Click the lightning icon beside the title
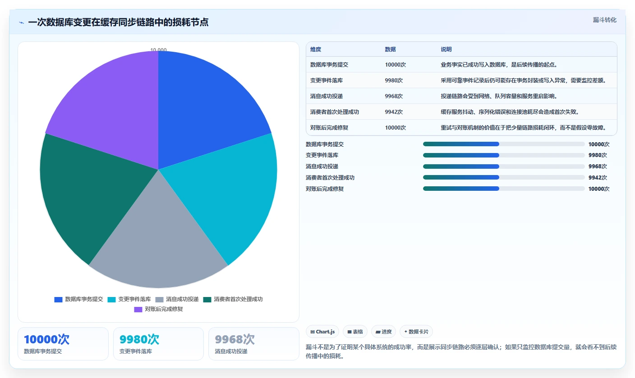This screenshot has height=378, width=635. coord(21,22)
